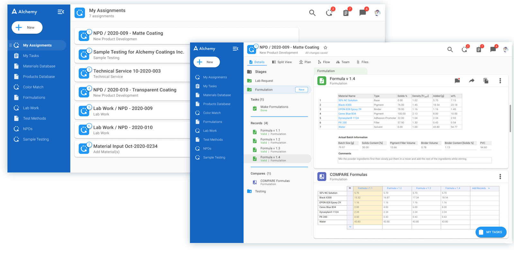Select the Details tab

(x=257, y=62)
